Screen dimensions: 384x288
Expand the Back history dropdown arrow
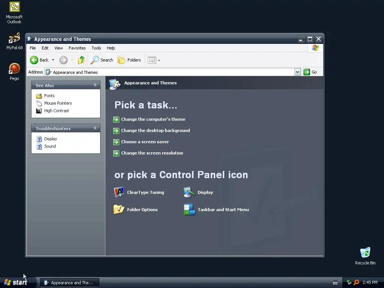pos(53,60)
